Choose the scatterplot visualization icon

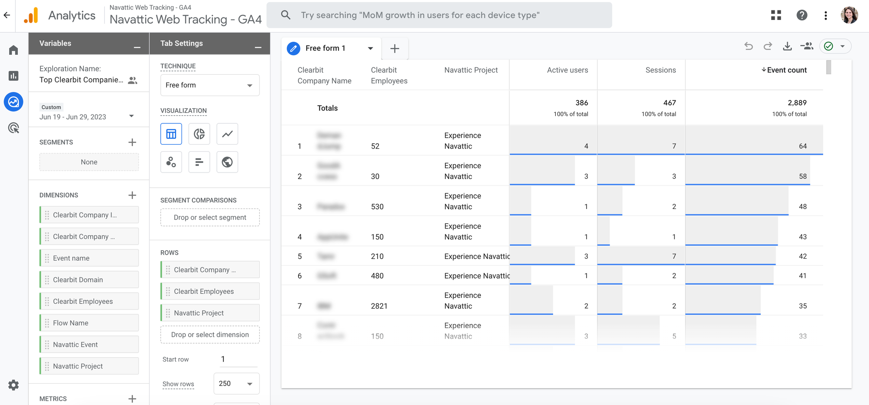[x=171, y=162]
